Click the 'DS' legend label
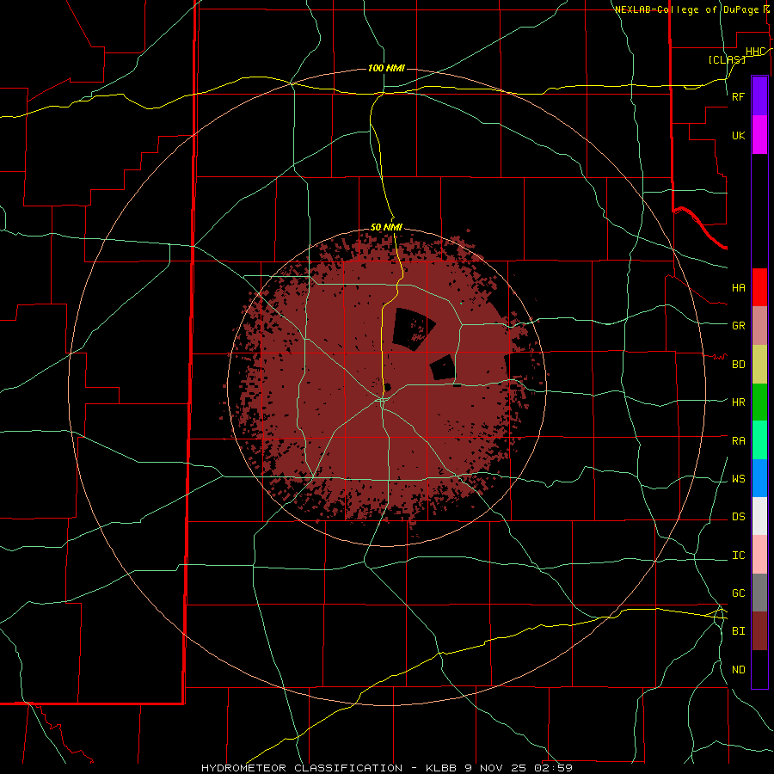The width and height of the screenshot is (774, 774). pyautogui.click(x=739, y=517)
